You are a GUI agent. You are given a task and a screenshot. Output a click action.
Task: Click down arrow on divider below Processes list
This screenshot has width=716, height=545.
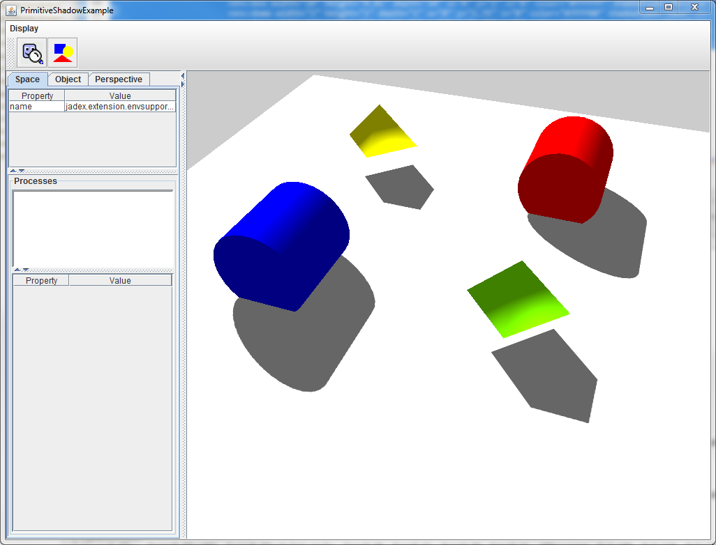tap(26, 270)
